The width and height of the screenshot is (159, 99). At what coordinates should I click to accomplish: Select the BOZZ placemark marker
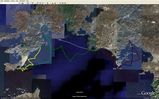(11, 69)
